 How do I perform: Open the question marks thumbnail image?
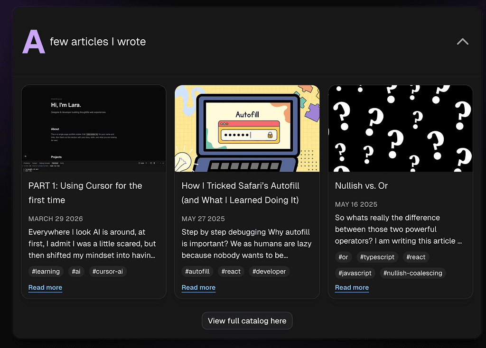click(x=400, y=128)
